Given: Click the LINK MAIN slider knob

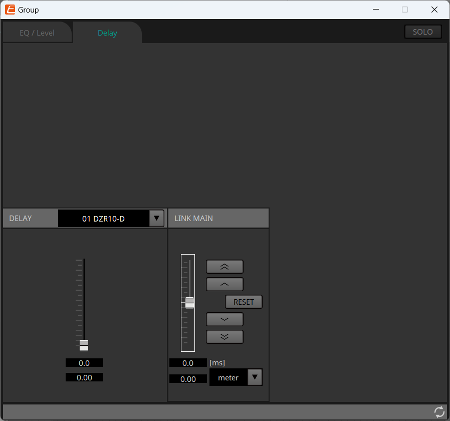Looking at the screenshot, I should (x=189, y=302).
